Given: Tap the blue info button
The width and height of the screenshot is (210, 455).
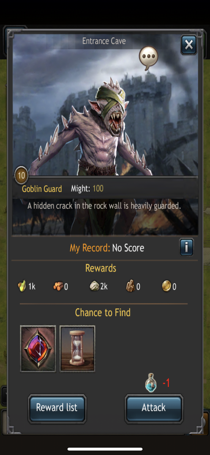Looking at the screenshot, I should tap(186, 247).
